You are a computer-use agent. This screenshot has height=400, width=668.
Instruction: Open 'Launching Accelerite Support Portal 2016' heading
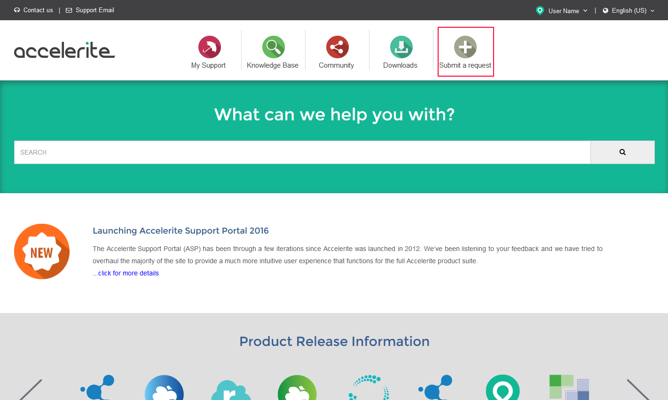(x=181, y=231)
